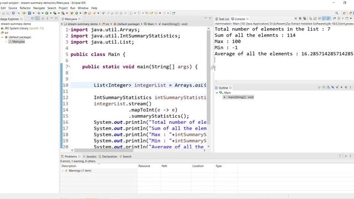Open the Project menu
This screenshot has width=354, height=199.
[x=63, y=8]
